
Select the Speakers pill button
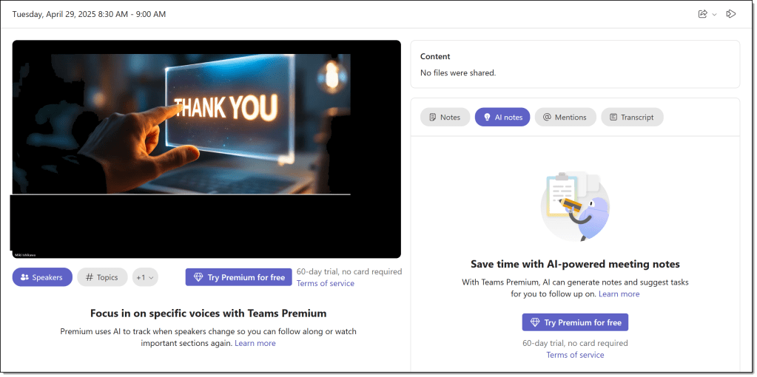[x=42, y=277]
